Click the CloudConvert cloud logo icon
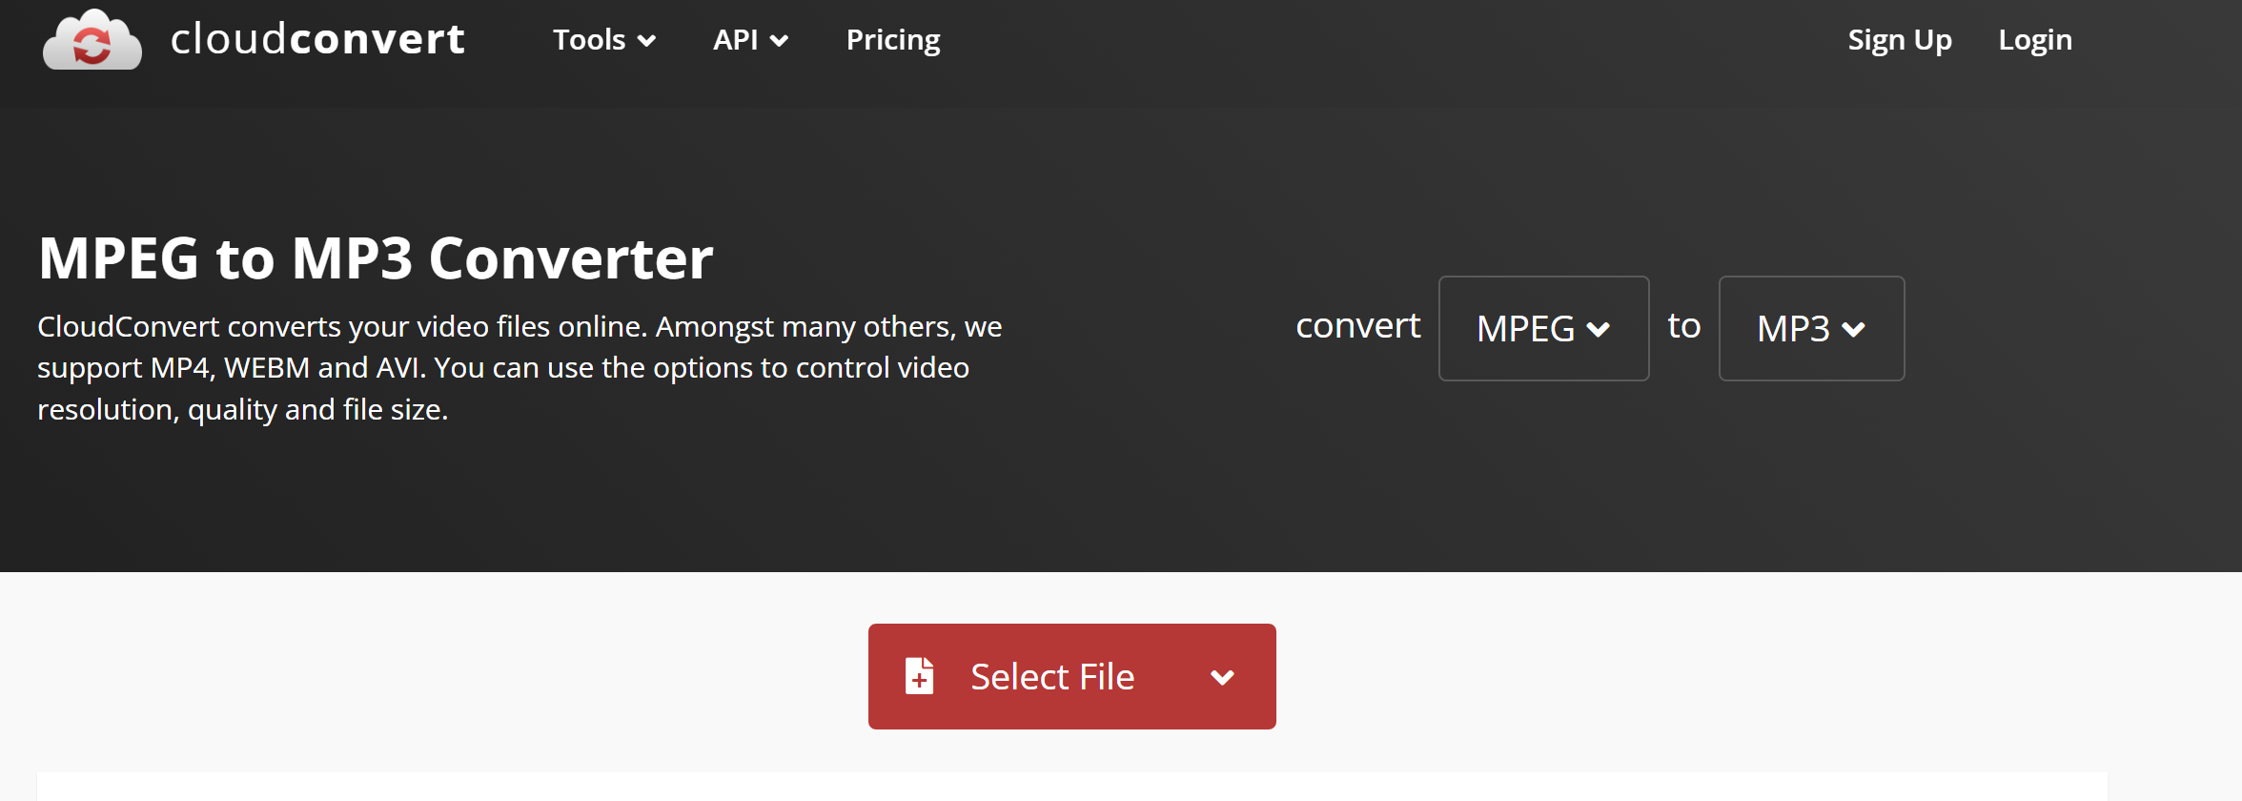Viewport: 2242px width, 801px height. click(92, 40)
